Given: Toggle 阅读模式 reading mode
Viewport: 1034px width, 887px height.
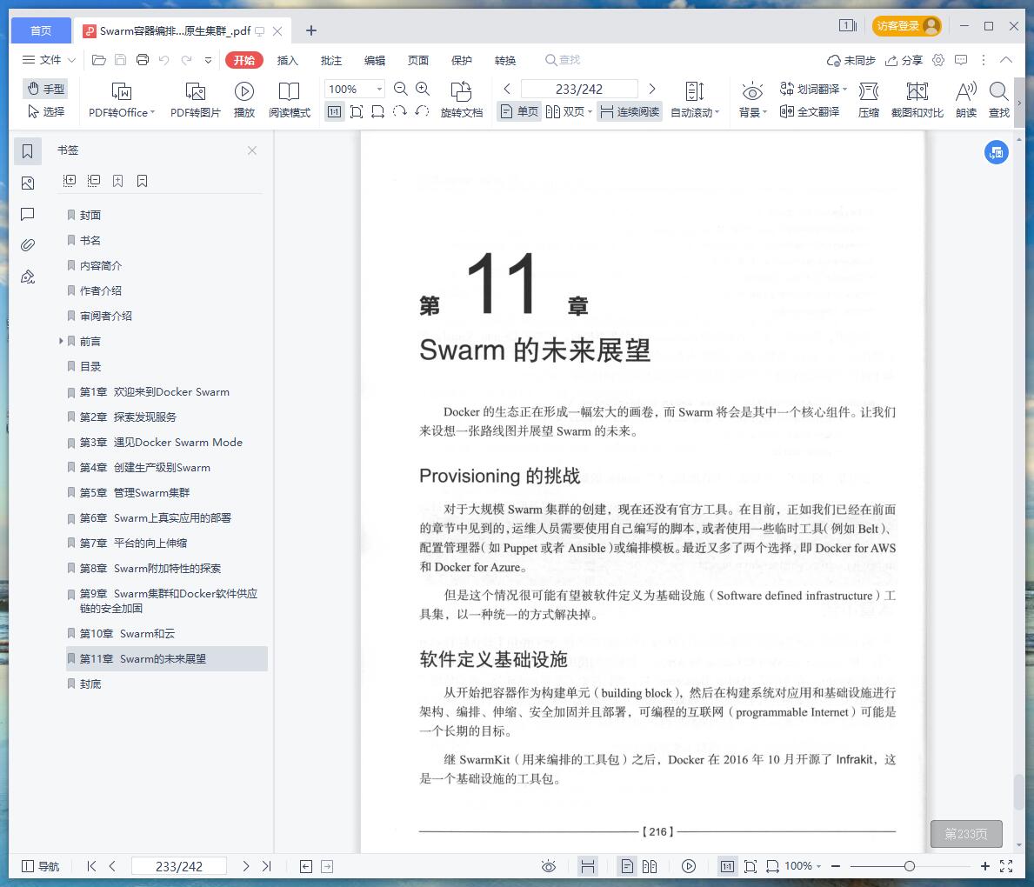Looking at the screenshot, I should (290, 100).
